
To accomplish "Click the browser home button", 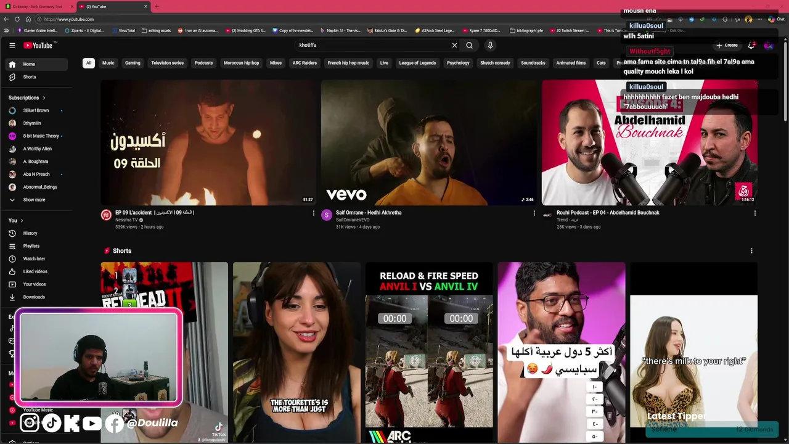I will [28, 19].
